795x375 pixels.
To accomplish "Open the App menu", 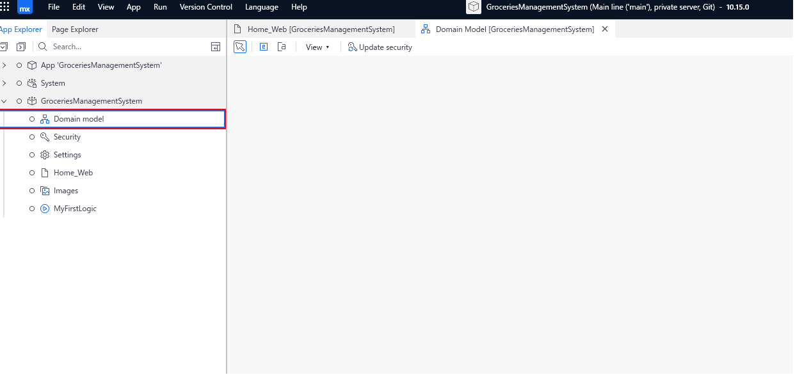I will (x=134, y=7).
